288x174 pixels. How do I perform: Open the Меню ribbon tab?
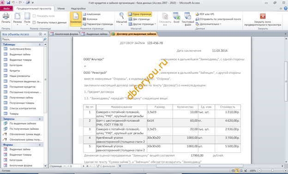(x=61, y=8)
